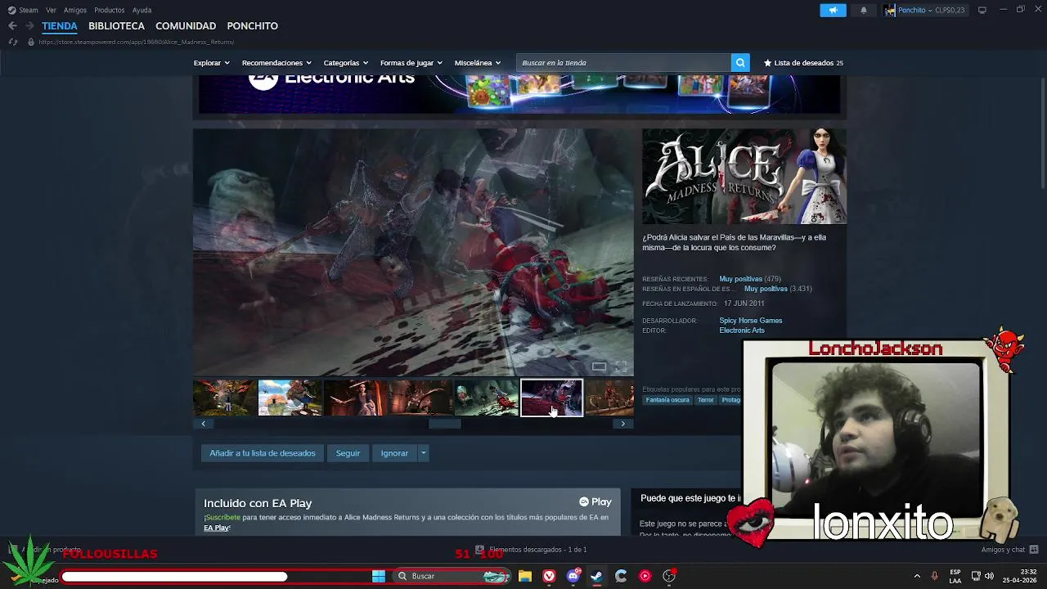Click the microphone tray icon
The width and height of the screenshot is (1047, 589).
pos(935,576)
